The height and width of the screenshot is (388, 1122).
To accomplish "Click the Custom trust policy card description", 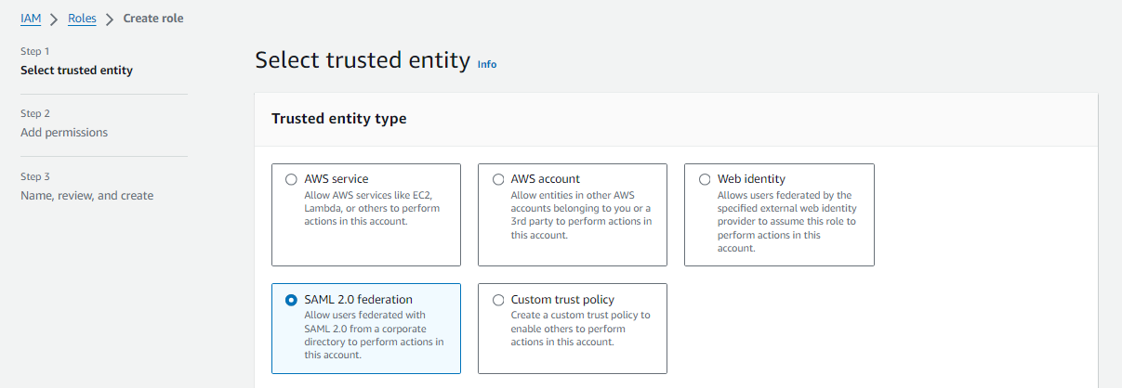I will tap(580, 329).
